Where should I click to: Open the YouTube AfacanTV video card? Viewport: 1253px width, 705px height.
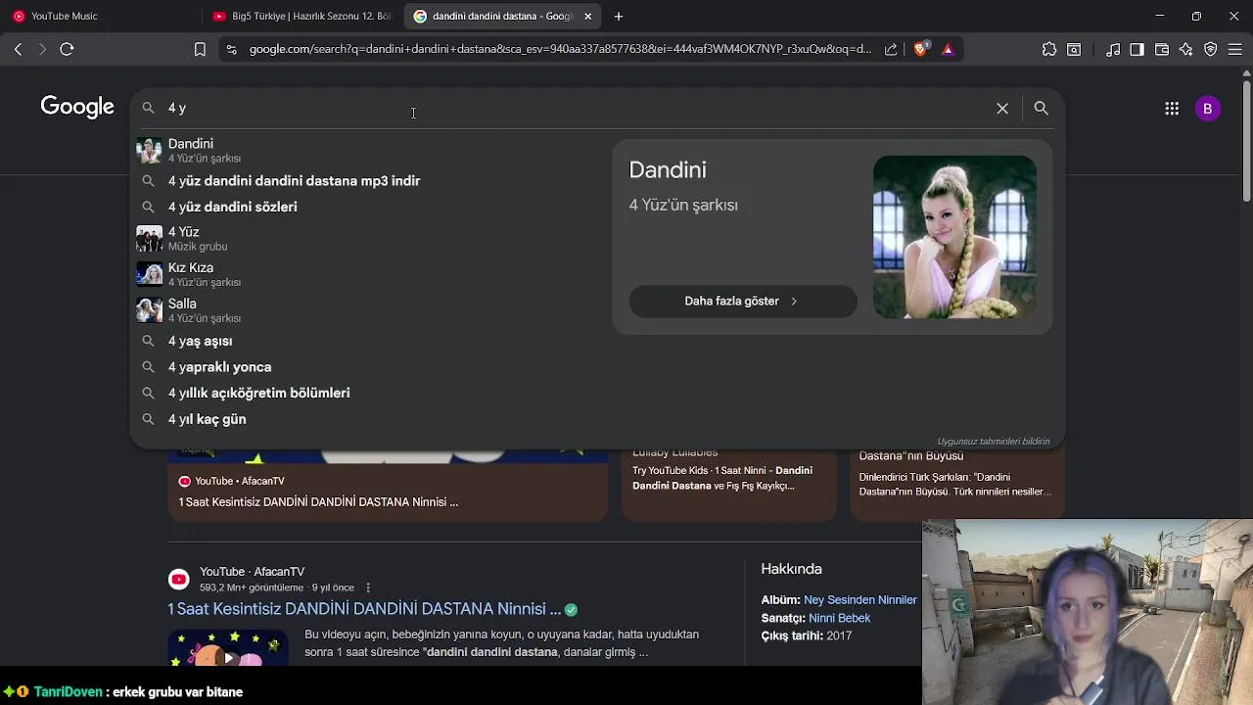click(x=388, y=486)
